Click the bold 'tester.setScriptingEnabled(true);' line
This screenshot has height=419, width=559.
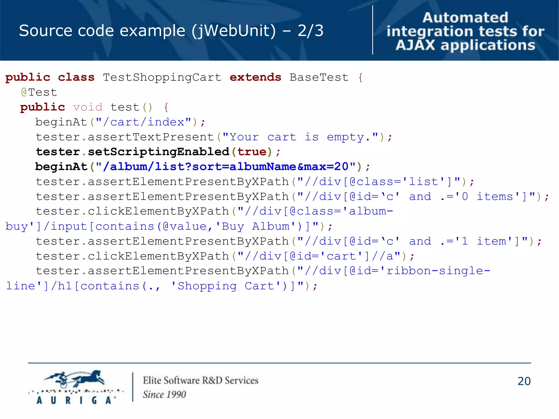click(x=158, y=152)
